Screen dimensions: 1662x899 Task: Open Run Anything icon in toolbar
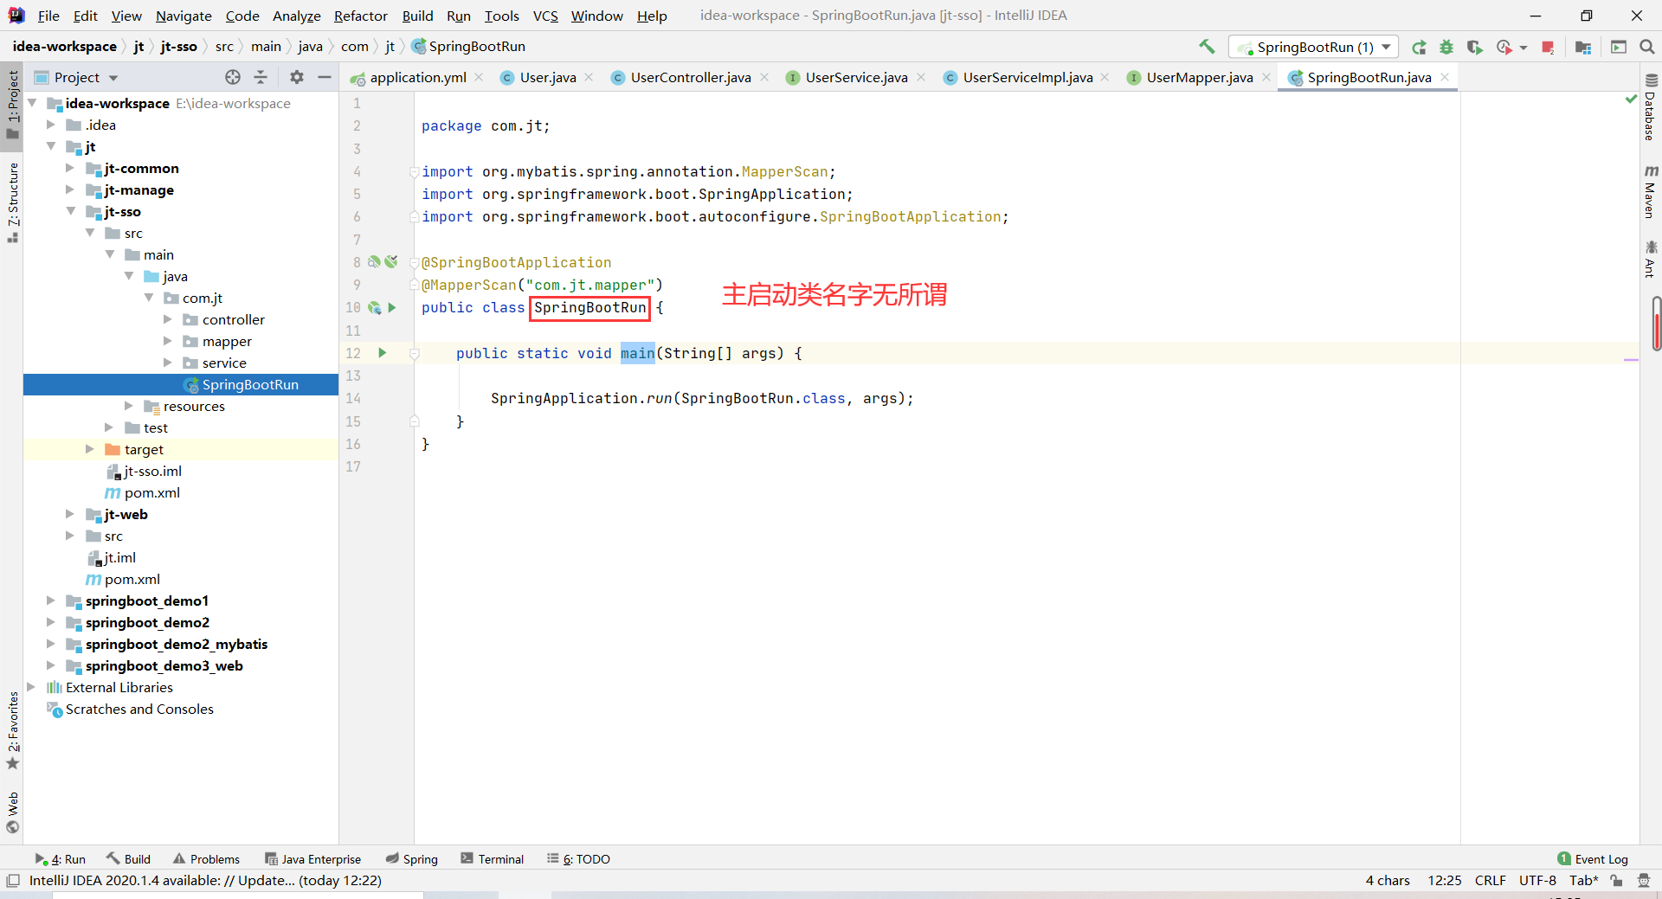[x=1619, y=47]
